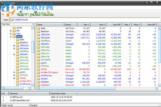Click the DREtaFin folder icon in list
This screenshot has width=161, height=107.
[38, 44]
